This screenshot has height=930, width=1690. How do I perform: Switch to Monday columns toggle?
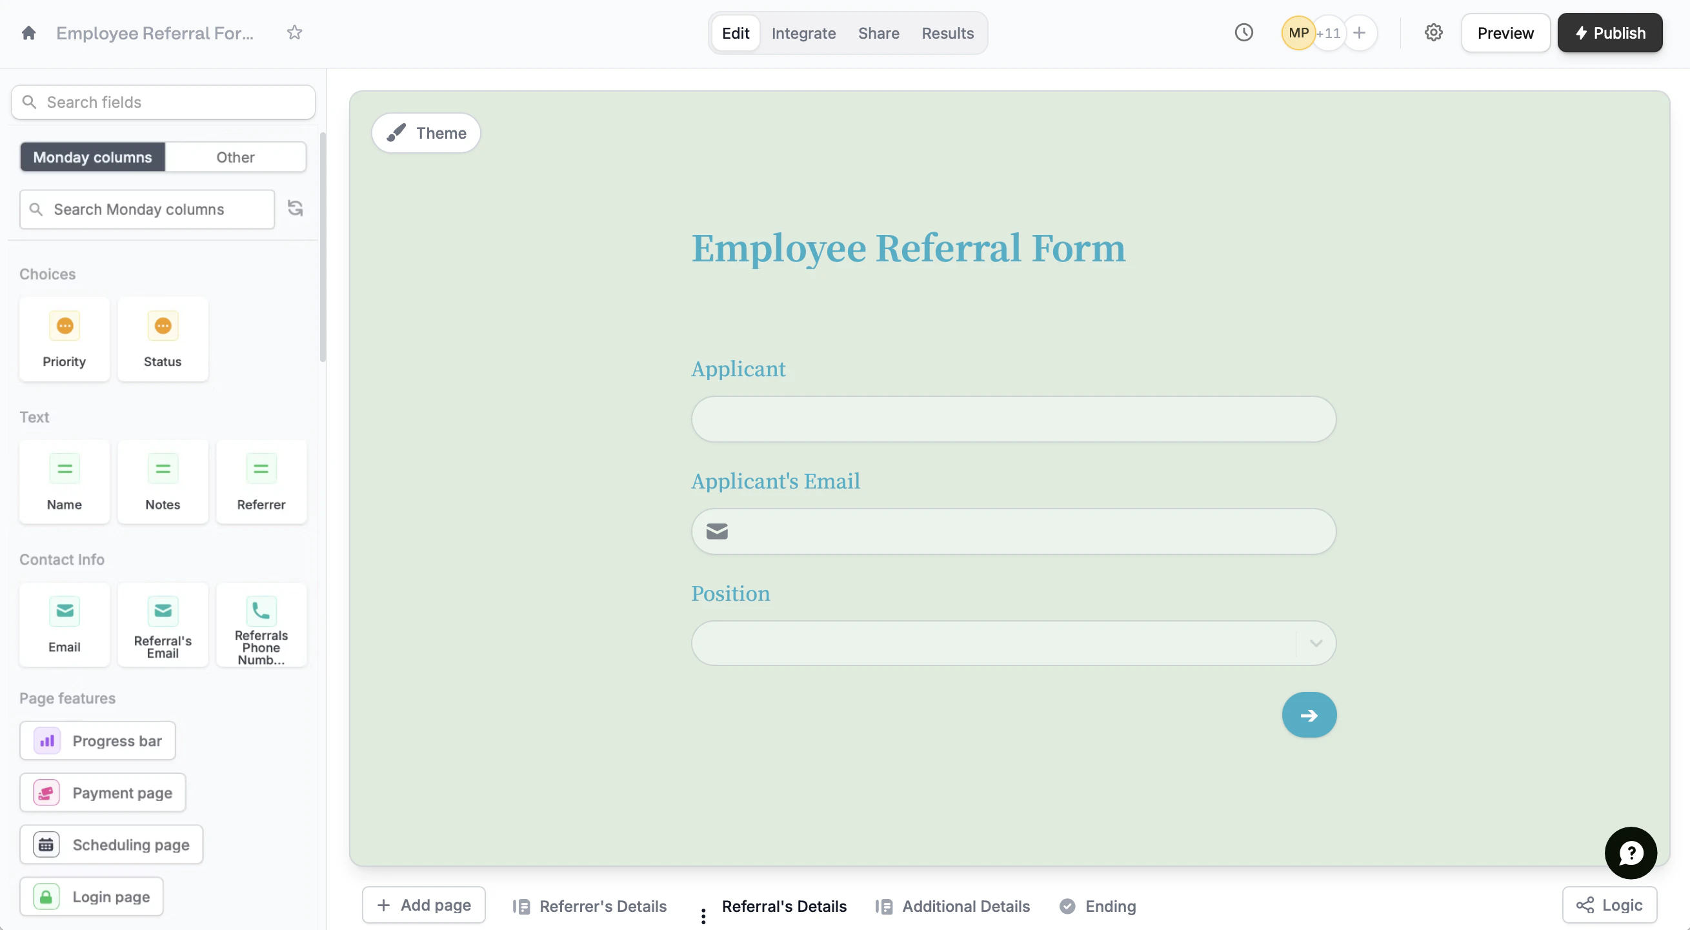(x=92, y=157)
